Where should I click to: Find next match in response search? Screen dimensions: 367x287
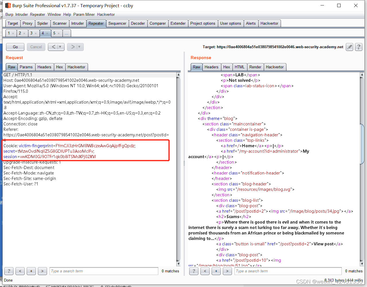(x=227, y=271)
